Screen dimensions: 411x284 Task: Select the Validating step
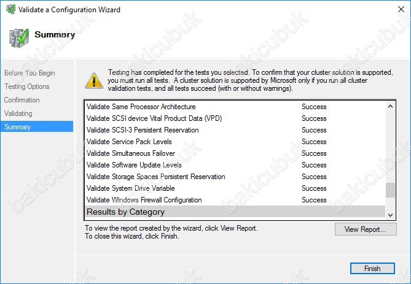tap(18, 113)
